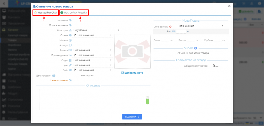Click the Цена акционная input field
The image size is (264, 126).
point(78,80)
